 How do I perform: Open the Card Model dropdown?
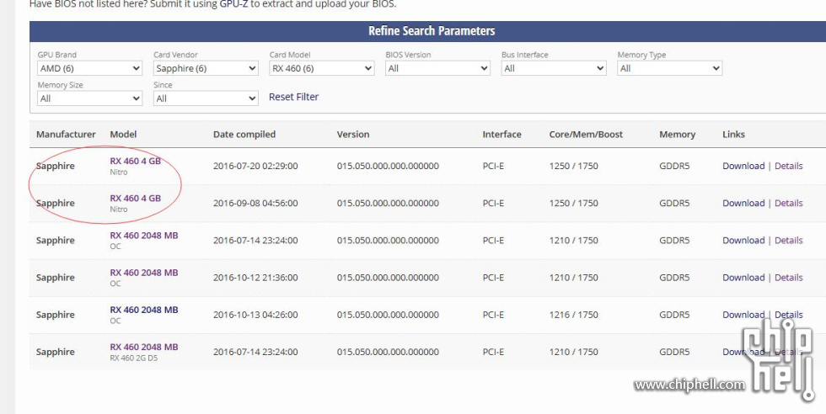(x=321, y=69)
